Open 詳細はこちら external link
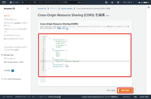This screenshot has height=99, width=151. (x=61, y=28)
